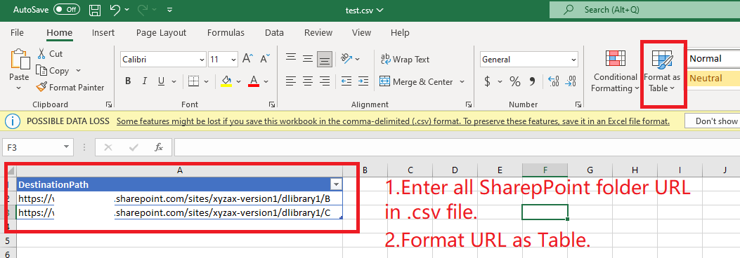The image size is (740, 258).
Task: Open Customize Quick Access Toolbar dropdown
Action: click(170, 10)
